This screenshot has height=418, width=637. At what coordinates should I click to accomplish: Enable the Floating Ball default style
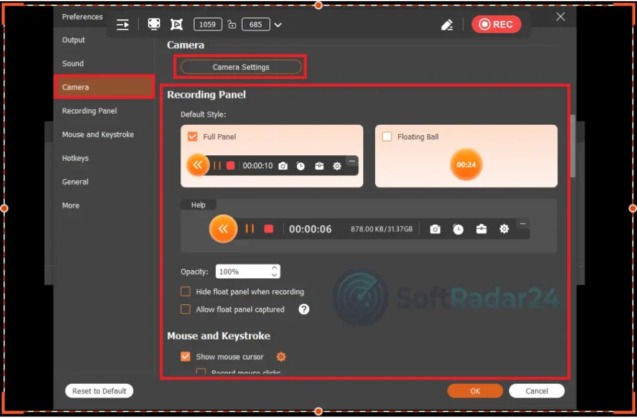click(386, 137)
